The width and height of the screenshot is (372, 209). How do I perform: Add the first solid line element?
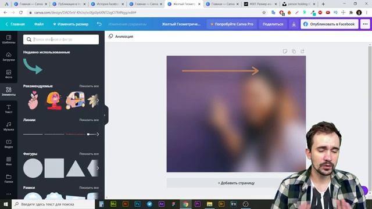(x=33, y=134)
